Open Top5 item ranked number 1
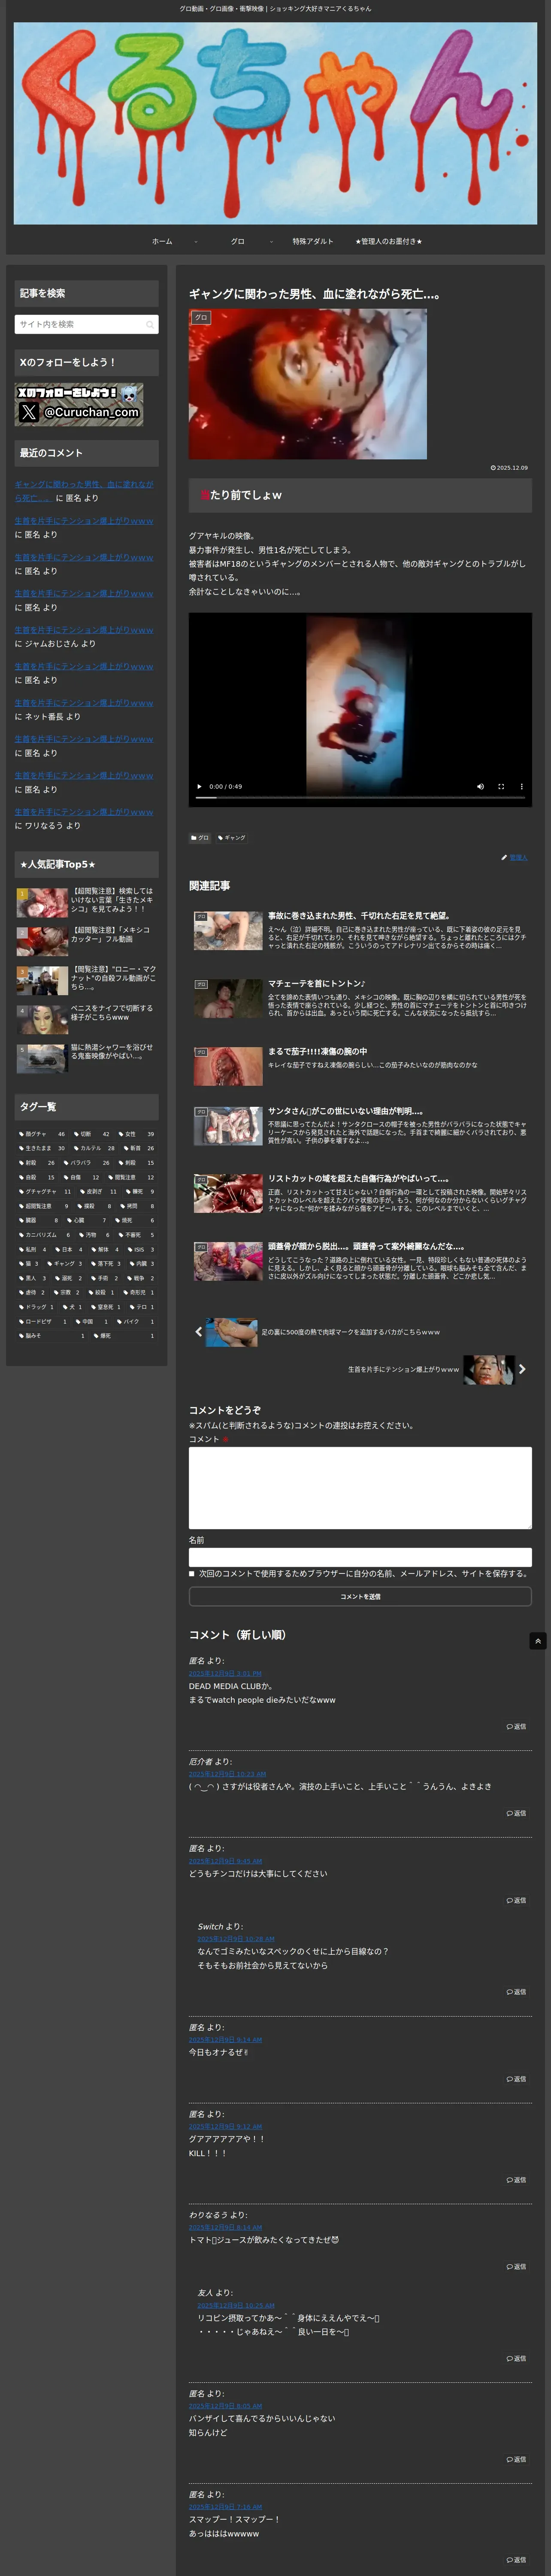The height and width of the screenshot is (2576, 551). [86, 902]
